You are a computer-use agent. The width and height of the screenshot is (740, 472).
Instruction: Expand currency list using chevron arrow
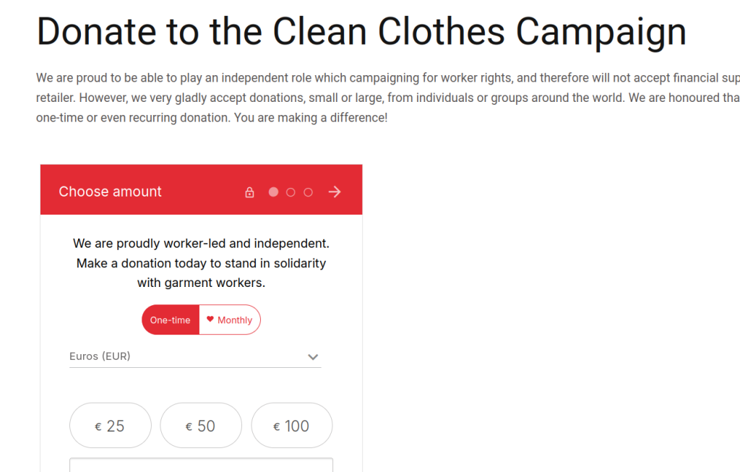coord(313,357)
